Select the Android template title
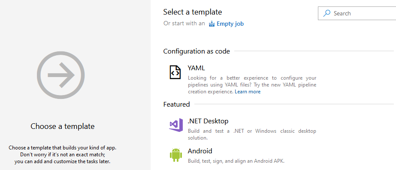Image resolution: width=396 pixels, height=170 pixels. coord(200,151)
